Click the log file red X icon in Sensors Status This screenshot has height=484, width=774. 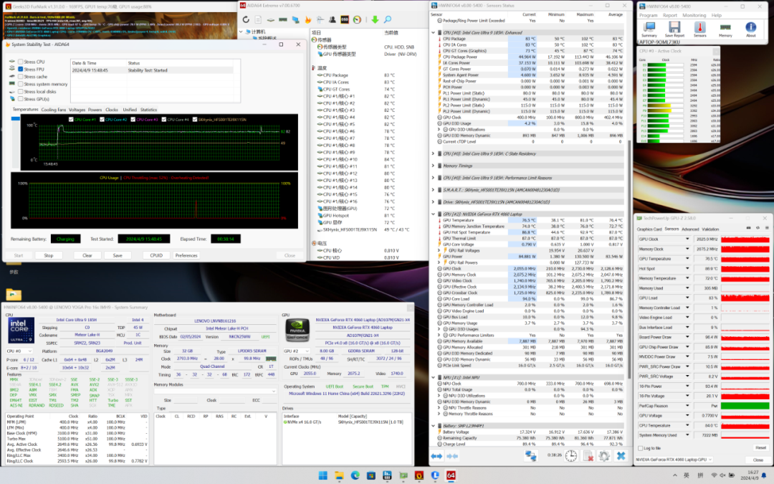point(588,456)
